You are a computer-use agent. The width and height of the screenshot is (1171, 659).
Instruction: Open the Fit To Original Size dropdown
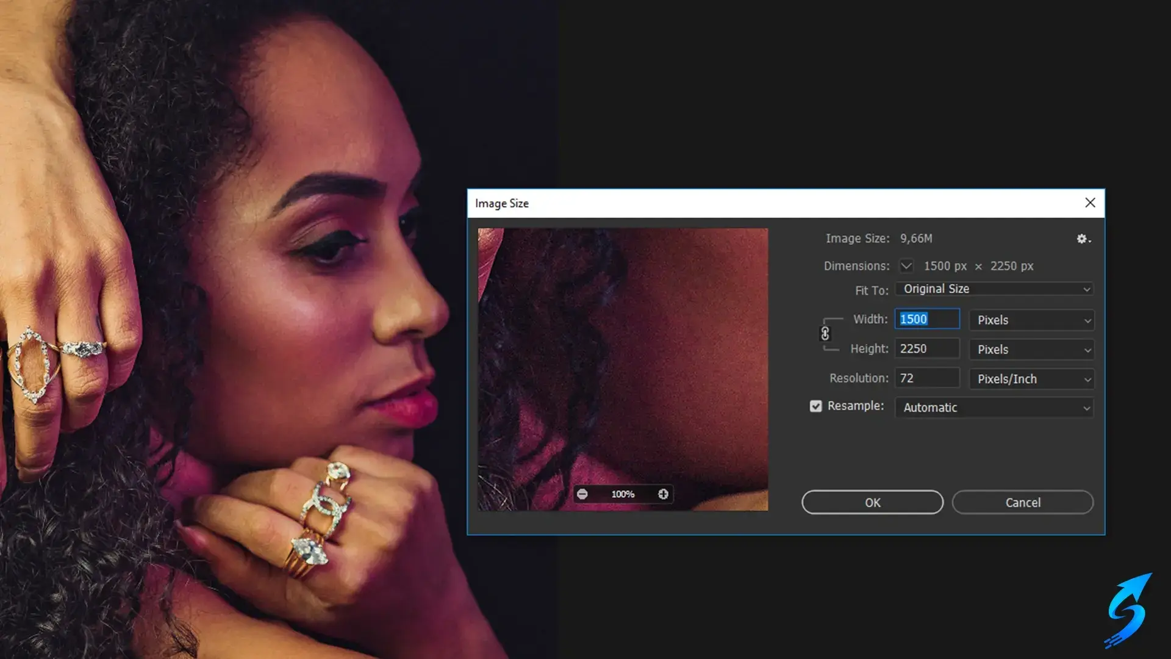click(994, 289)
